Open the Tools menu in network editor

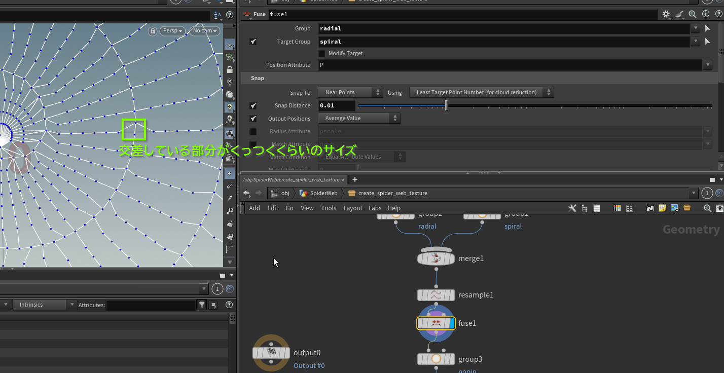tap(329, 208)
